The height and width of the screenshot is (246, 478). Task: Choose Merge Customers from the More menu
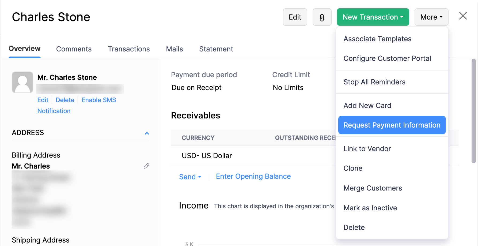(x=373, y=188)
